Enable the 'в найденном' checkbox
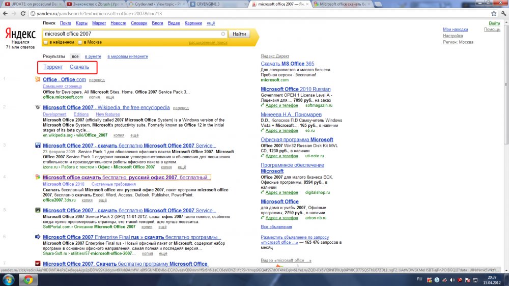 click(x=46, y=42)
